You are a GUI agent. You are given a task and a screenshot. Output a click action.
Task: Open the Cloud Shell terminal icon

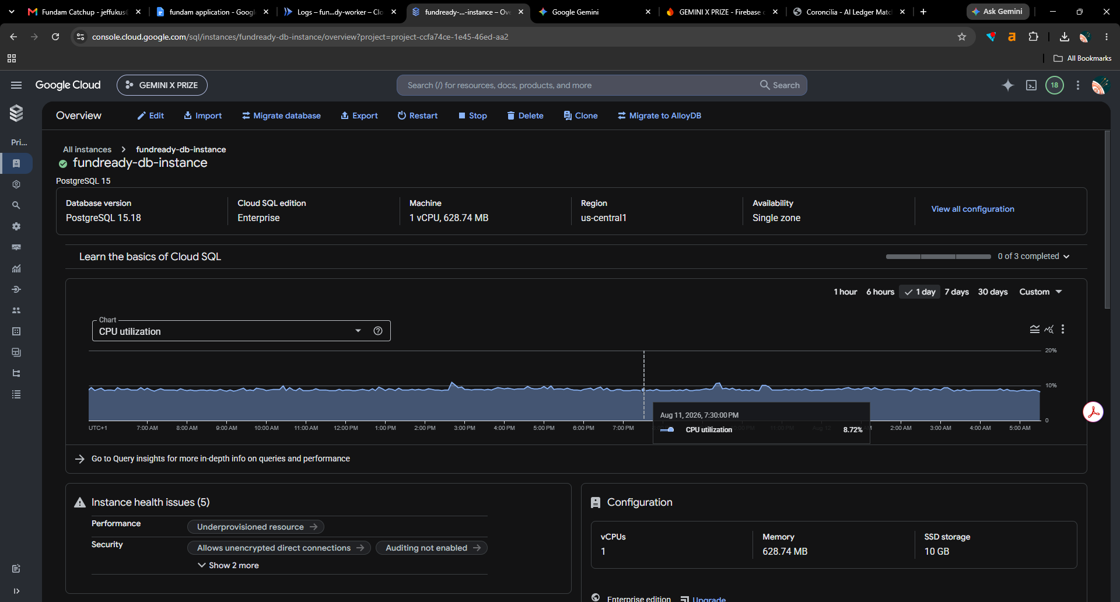1031,85
